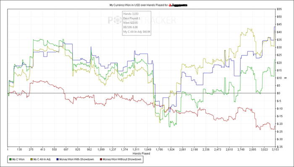The width and height of the screenshot is (294, 167).
Task: Select 'Money Won Without Showdown' legend label
Action: click(x=122, y=159)
